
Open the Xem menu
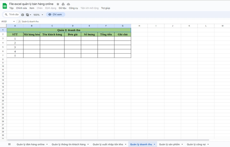click(32, 8)
